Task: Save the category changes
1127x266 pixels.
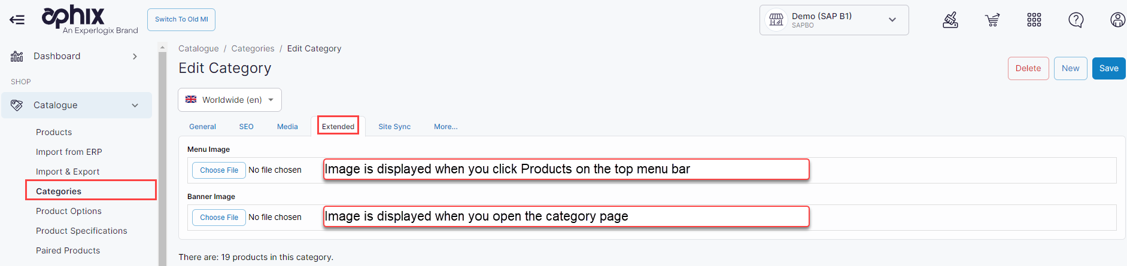Action: (x=1108, y=68)
